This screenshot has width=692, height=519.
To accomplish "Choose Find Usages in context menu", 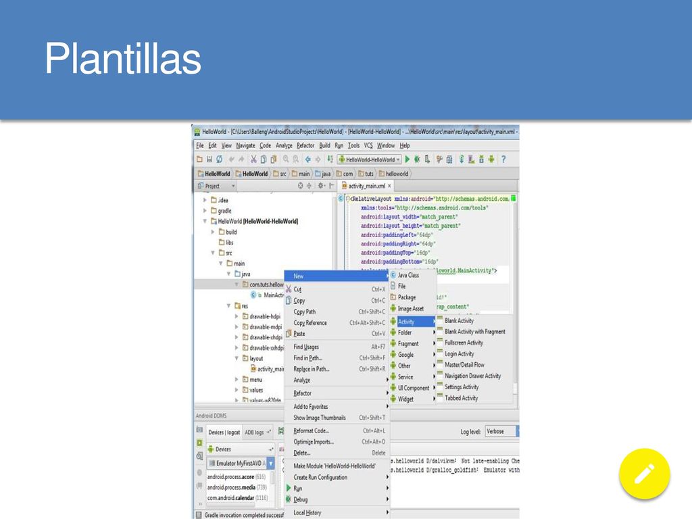I will coord(337,347).
